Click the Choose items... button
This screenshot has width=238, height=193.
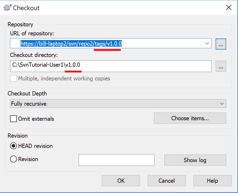tap(190, 118)
